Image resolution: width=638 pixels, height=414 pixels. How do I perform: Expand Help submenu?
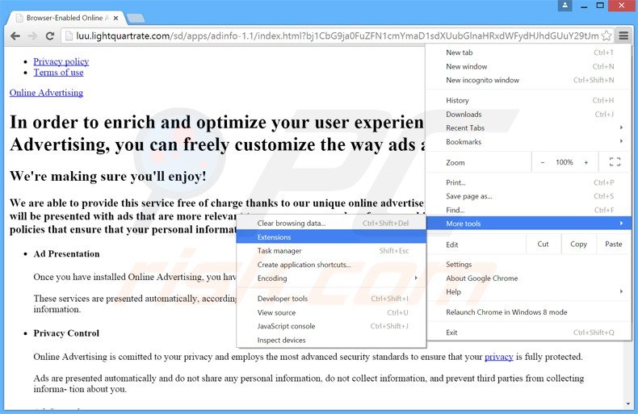tap(529, 292)
